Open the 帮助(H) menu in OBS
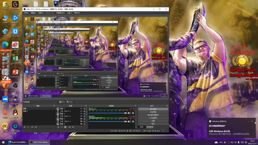 tap(77, 13)
